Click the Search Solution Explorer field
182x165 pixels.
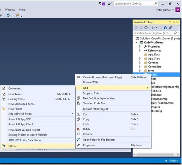coord(153,33)
